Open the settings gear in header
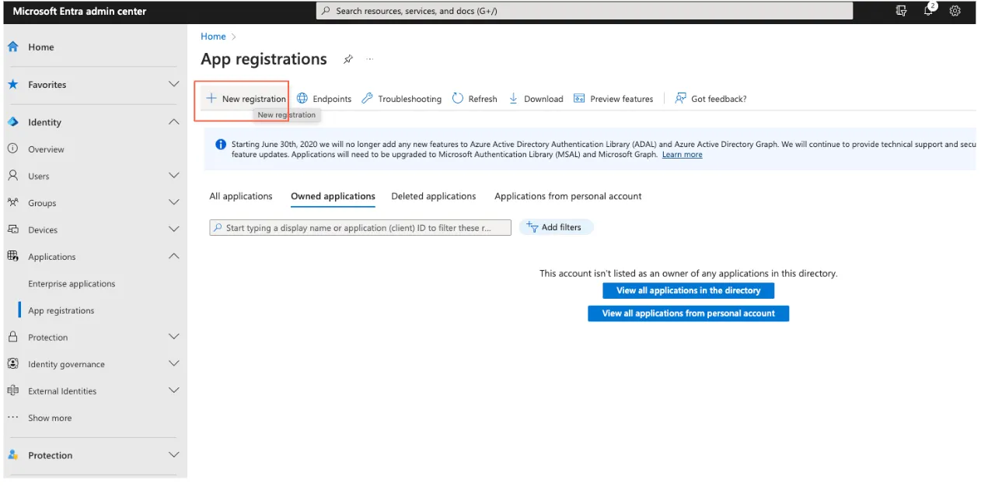Image resolution: width=981 pixels, height=487 pixels. point(955,11)
